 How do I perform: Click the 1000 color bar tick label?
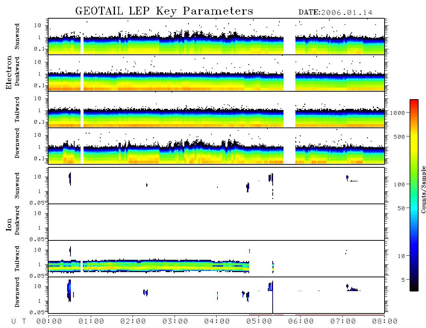397,113
